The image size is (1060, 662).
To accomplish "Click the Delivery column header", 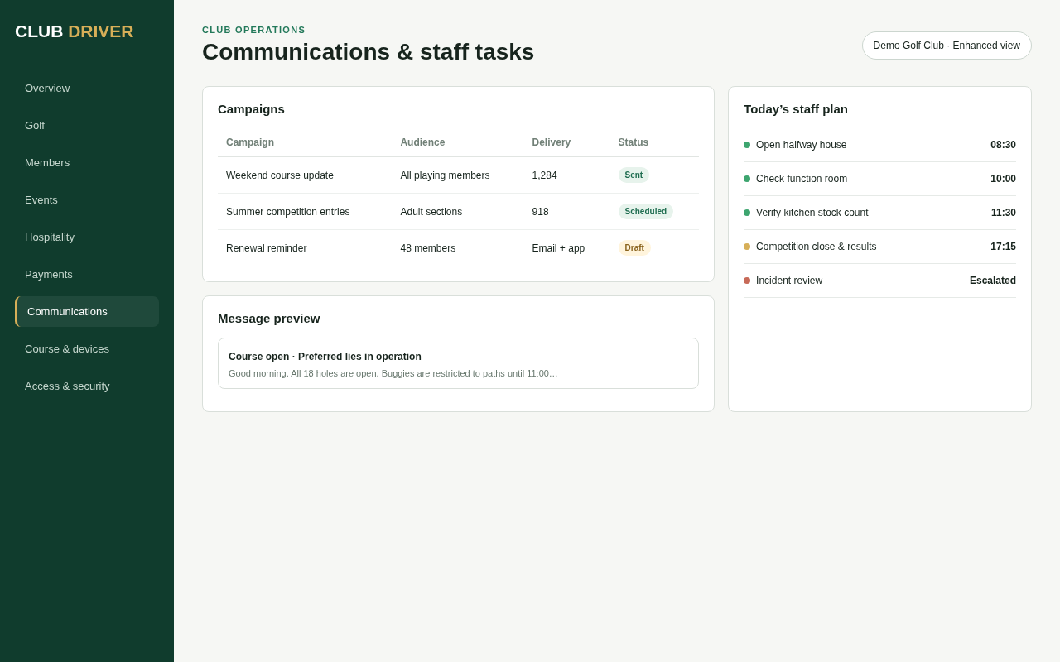I will [552, 142].
